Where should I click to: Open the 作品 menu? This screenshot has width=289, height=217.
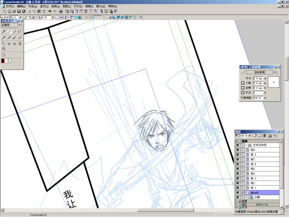[33, 6]
